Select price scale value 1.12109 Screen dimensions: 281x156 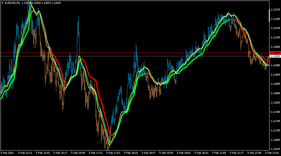click(275, 37)
